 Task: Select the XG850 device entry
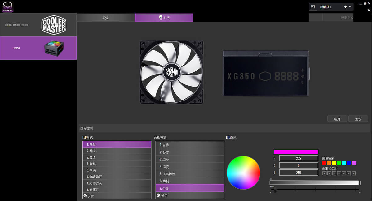coord(38,48)
